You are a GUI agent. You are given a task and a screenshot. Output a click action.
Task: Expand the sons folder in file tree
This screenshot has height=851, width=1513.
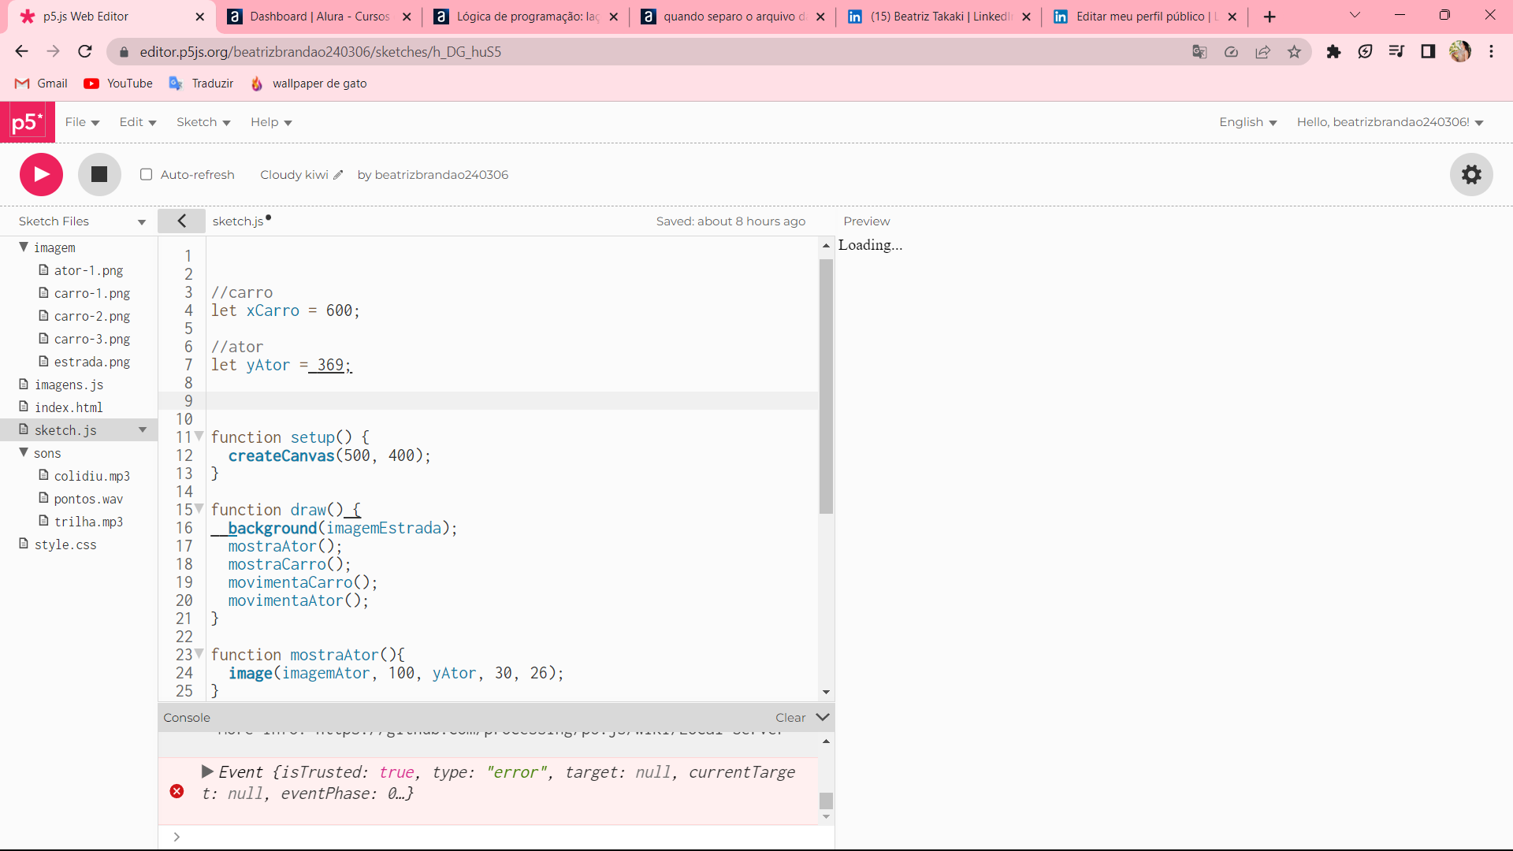pyautogui.click(x=23, y=452)
